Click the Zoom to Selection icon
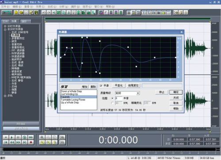This screenshot has width=221, height=160. pos(62,138)
